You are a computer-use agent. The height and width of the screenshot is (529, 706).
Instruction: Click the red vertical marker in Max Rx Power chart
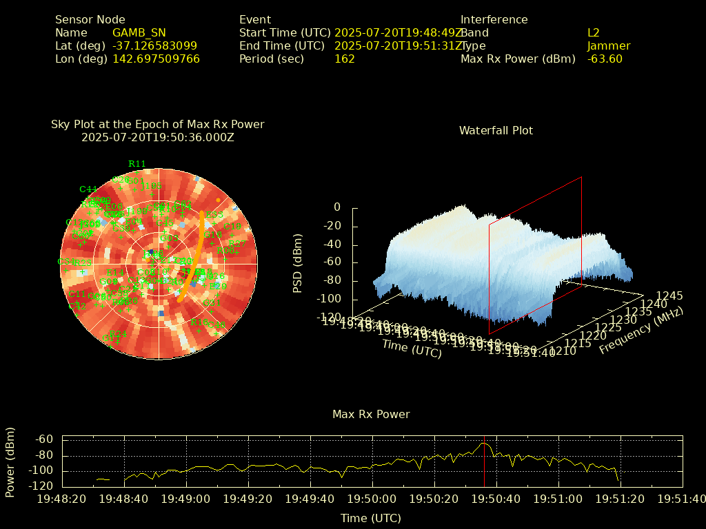coord(484,461)
